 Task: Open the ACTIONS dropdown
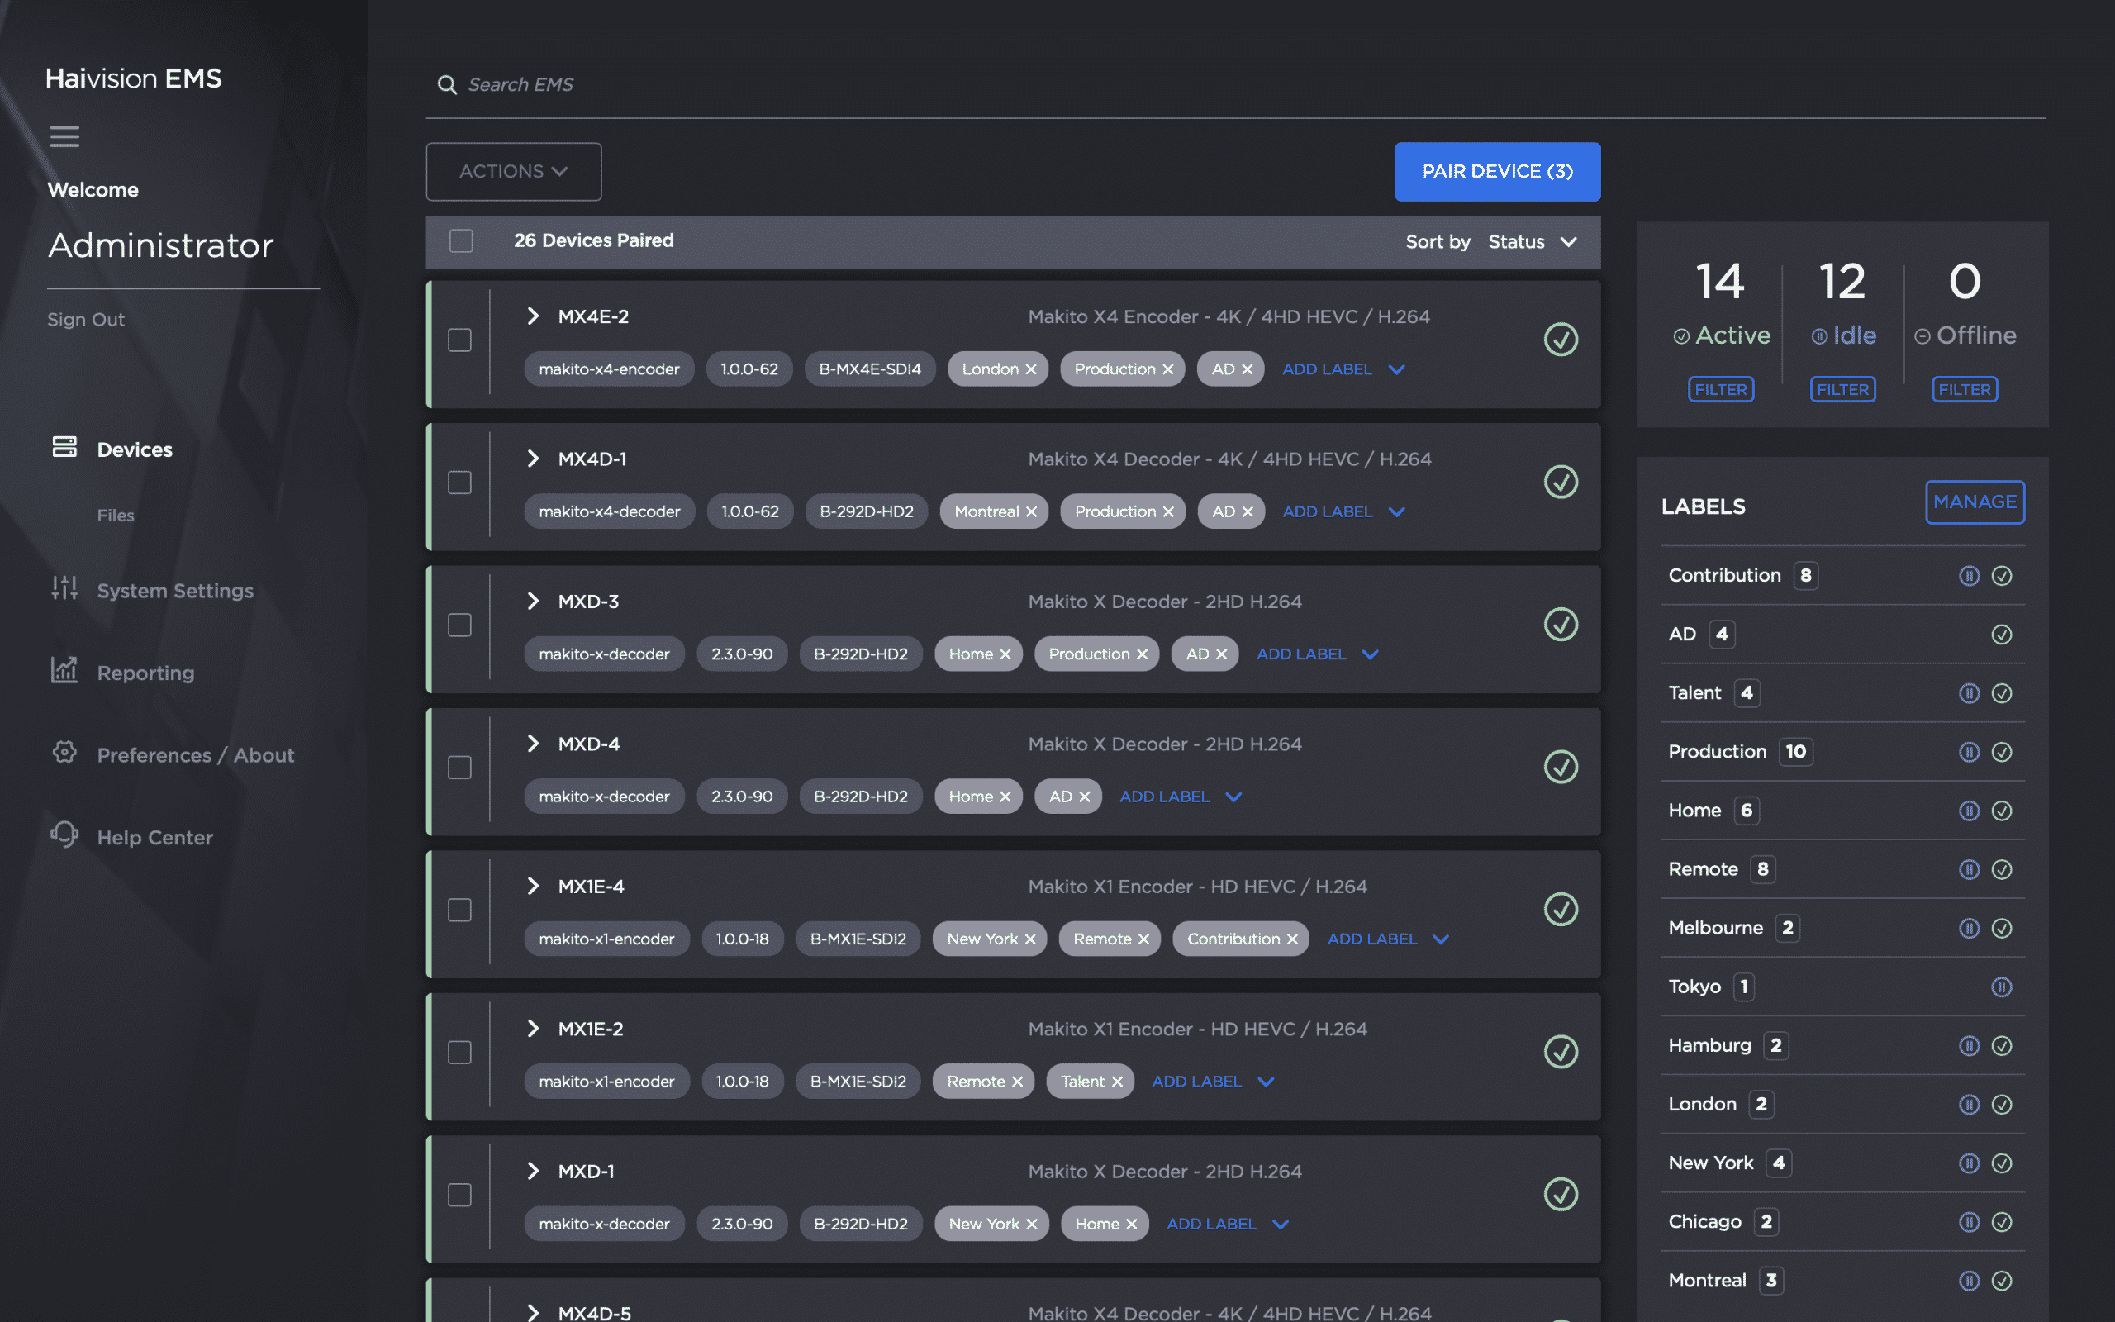513,171
